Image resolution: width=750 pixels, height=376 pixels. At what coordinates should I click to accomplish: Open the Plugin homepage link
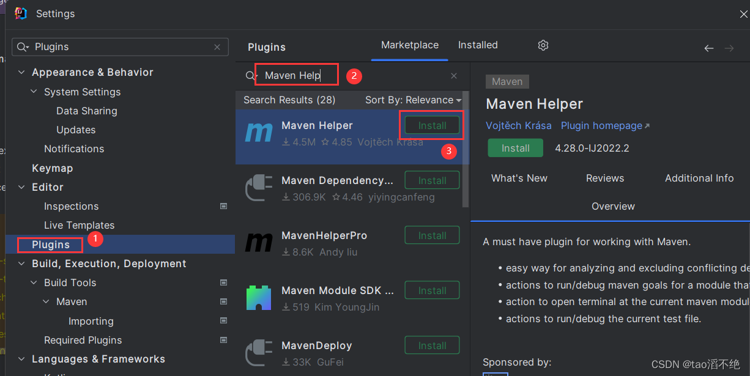[x=605, y=125]
